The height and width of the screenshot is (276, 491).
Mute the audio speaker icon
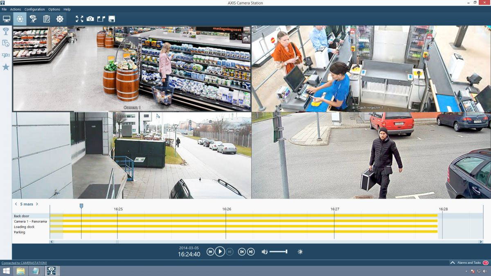264,252
